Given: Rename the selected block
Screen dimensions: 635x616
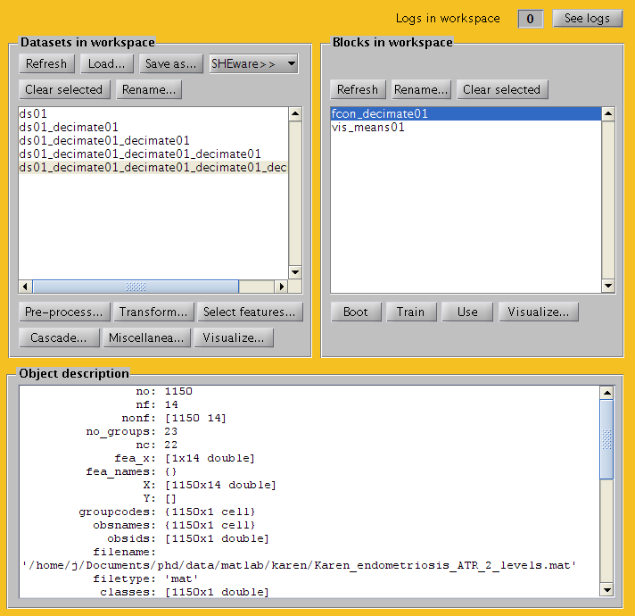Looking at the screenshot, I should click(421, 89).
